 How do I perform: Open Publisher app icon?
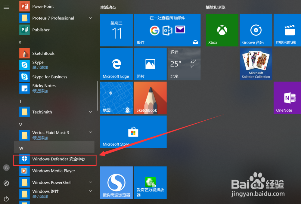[24, 30]
